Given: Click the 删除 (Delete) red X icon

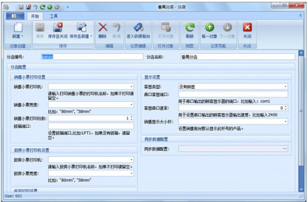Looking at the screenshot, I should click(x=103, y=28).
